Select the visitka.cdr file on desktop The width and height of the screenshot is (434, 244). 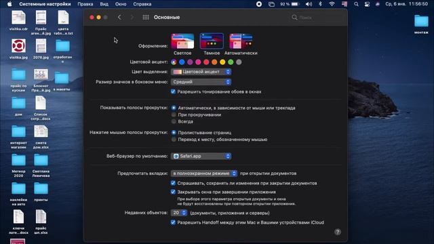click(18, 20)
